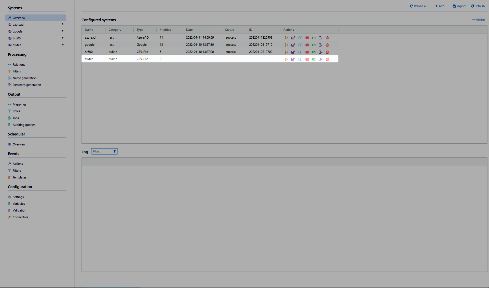The height and width of the screenshot is (288, 489).
Task: Click the Log filter funnel icon
Action: (115, 151)
